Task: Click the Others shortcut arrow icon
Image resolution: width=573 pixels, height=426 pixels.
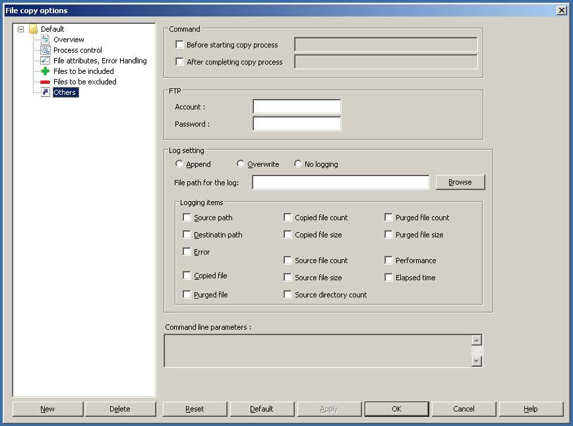Action: [x=45, y=92]
